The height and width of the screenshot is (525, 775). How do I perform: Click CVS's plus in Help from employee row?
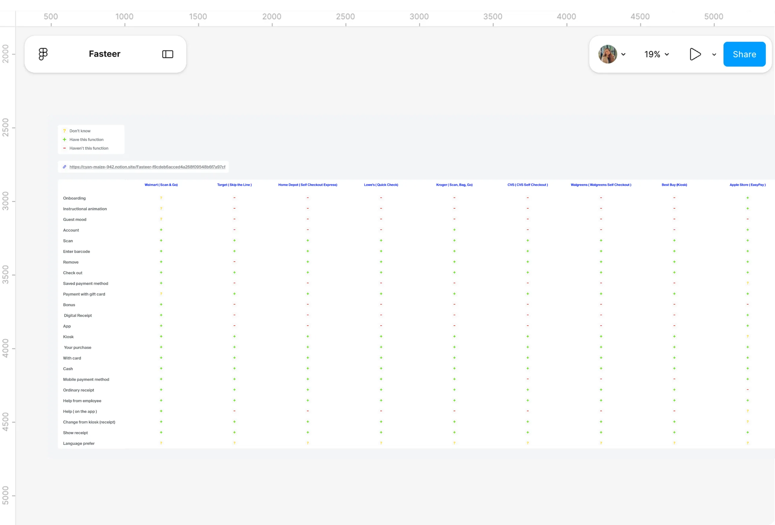[x=527, y=401]
